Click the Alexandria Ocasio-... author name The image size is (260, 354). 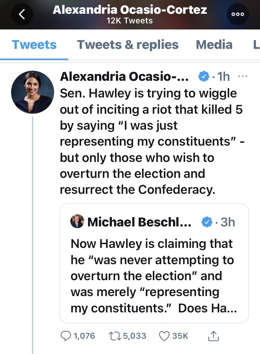[x=124, y=77]
